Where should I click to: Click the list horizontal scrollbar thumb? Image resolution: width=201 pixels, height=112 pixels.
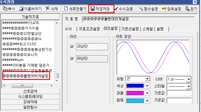22,86
